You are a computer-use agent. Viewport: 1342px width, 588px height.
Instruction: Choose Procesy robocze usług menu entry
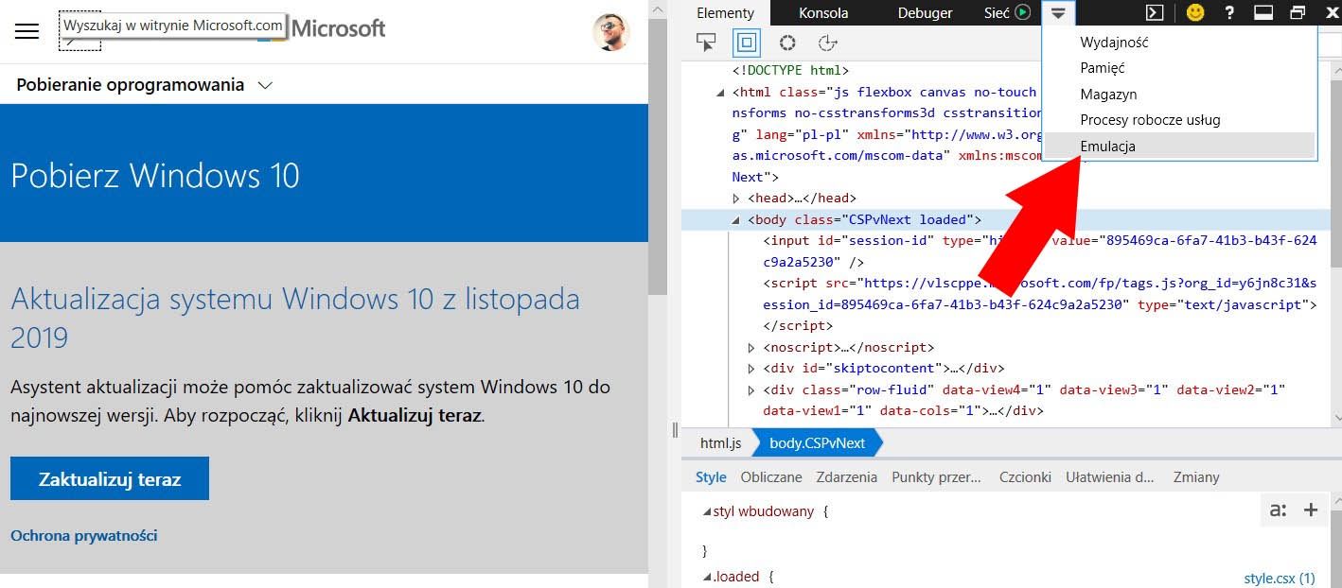coord(1179,120)
